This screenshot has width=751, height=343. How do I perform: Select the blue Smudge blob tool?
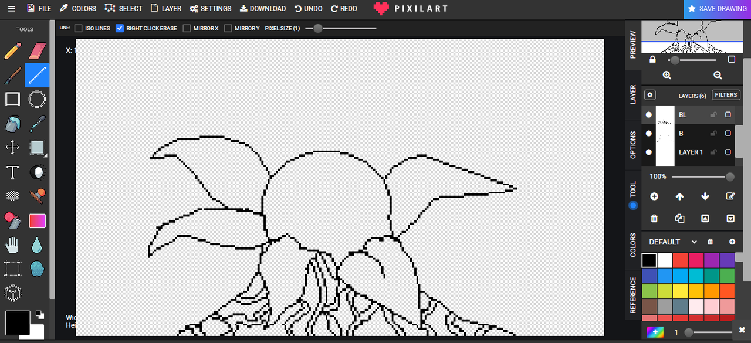point(37,269)
